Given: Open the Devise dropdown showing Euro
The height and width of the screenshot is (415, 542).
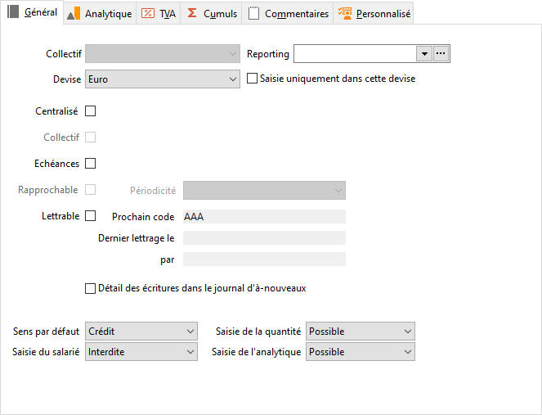Looking at the screenshot, I should coord(163,79).
